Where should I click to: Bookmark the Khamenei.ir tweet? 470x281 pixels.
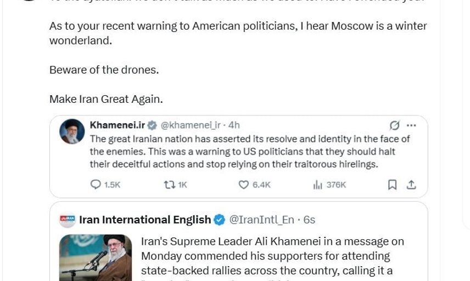click(392, 185)
